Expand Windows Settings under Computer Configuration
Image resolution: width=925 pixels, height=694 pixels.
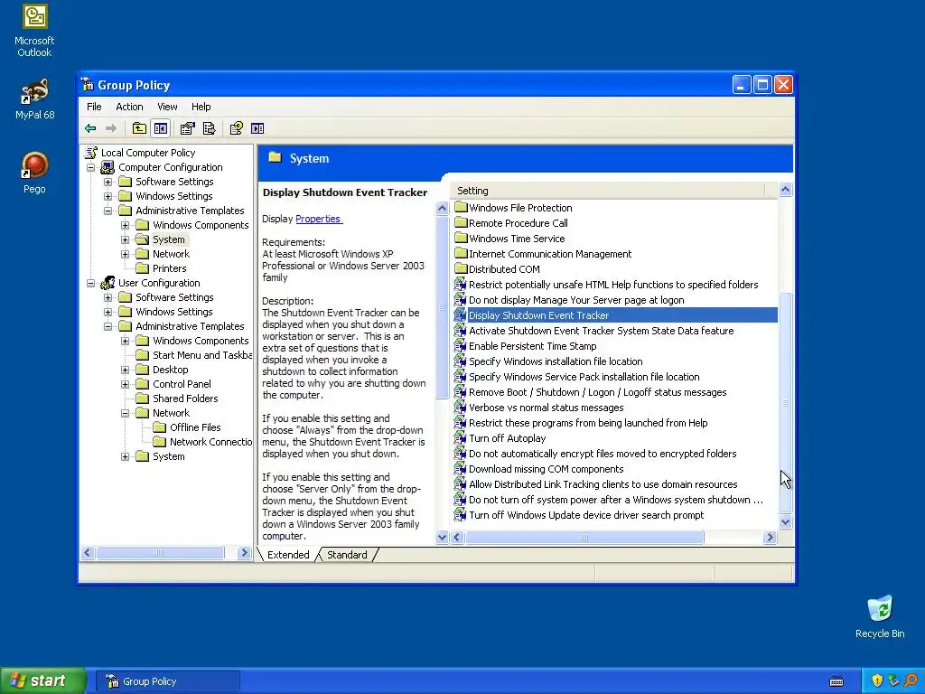pos(108,196)
